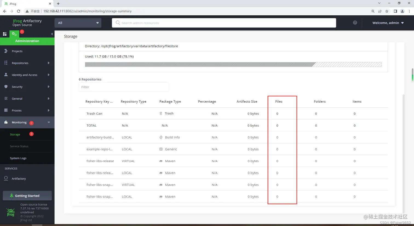Click the Build Info package icon
The image size is (414, 226).
tap(161, 137)
